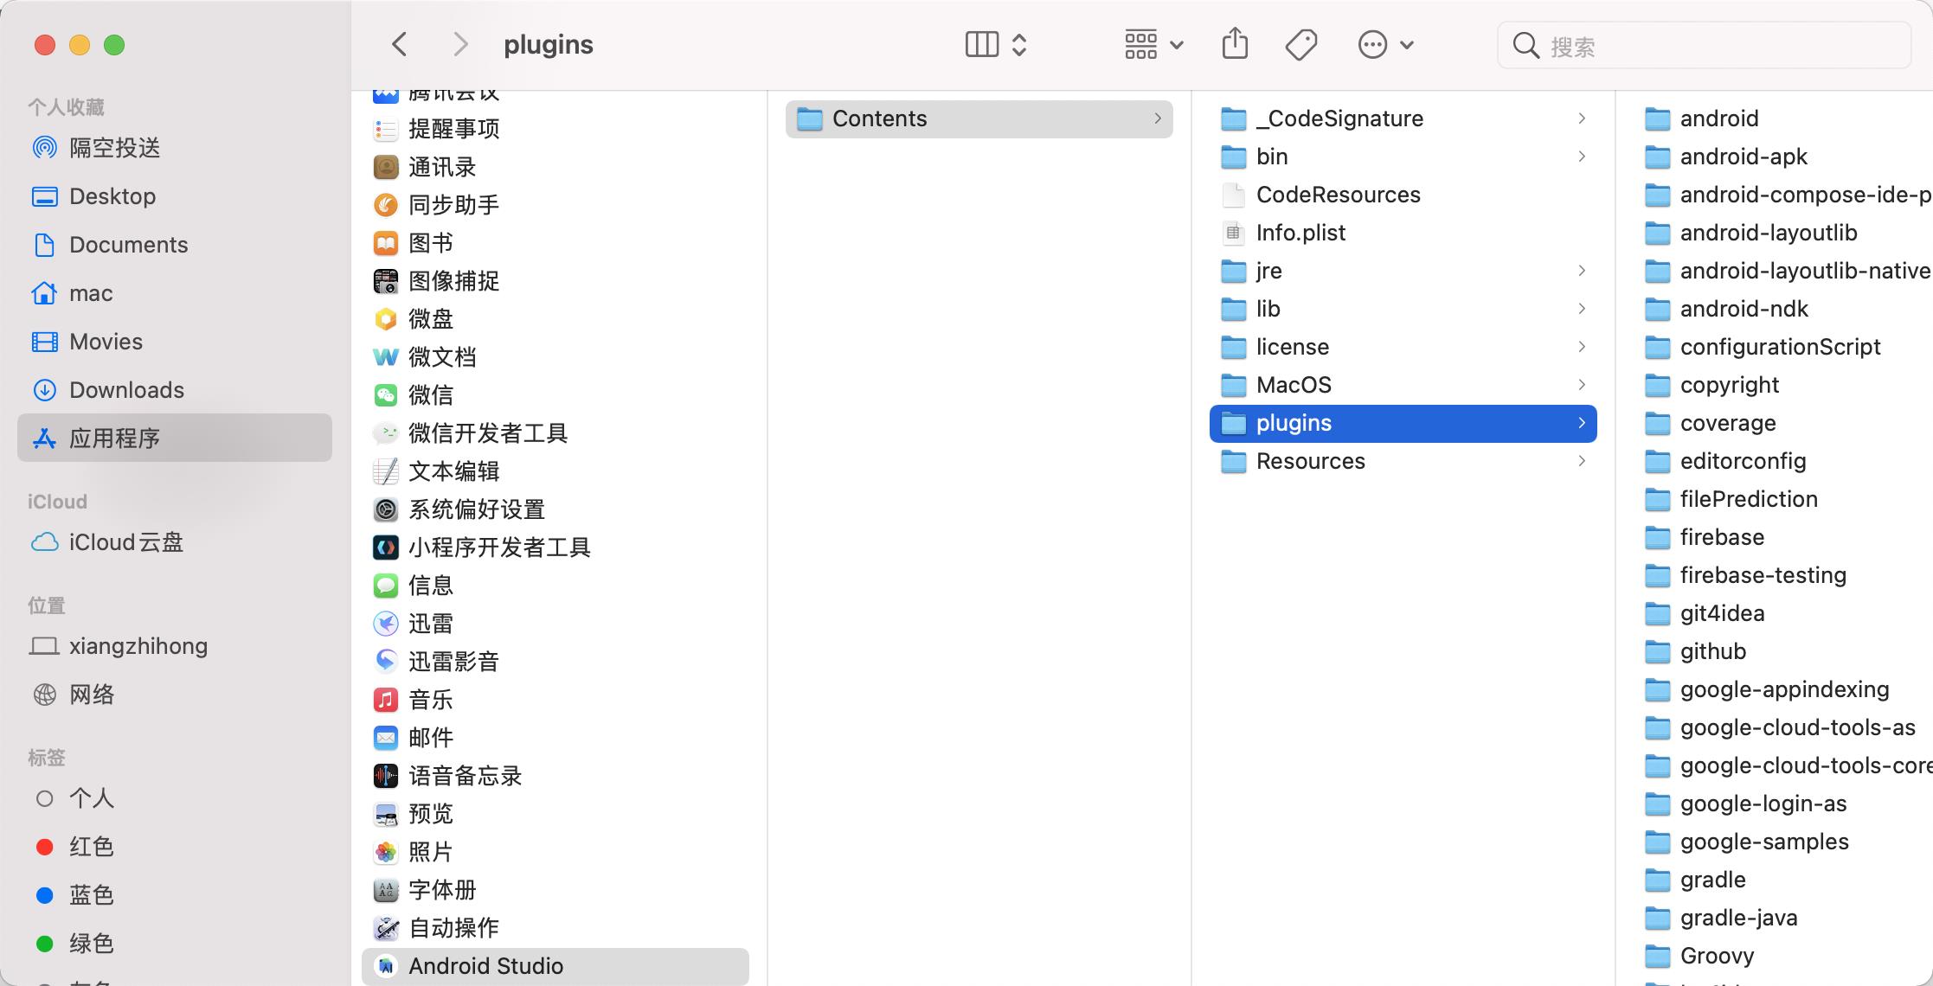
Task: Click the Tags toolbar icon
Action: click(1300, 44)
